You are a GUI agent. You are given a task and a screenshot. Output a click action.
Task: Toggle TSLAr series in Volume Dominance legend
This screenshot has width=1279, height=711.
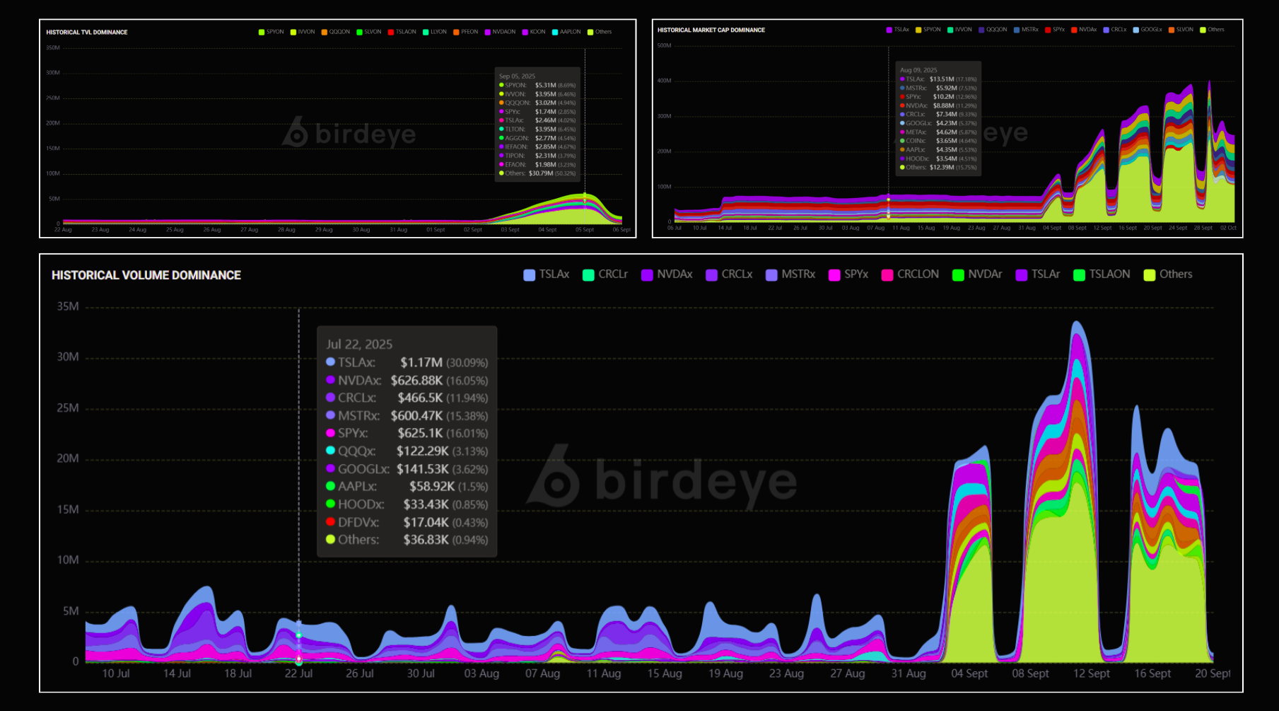point(1038,274)
